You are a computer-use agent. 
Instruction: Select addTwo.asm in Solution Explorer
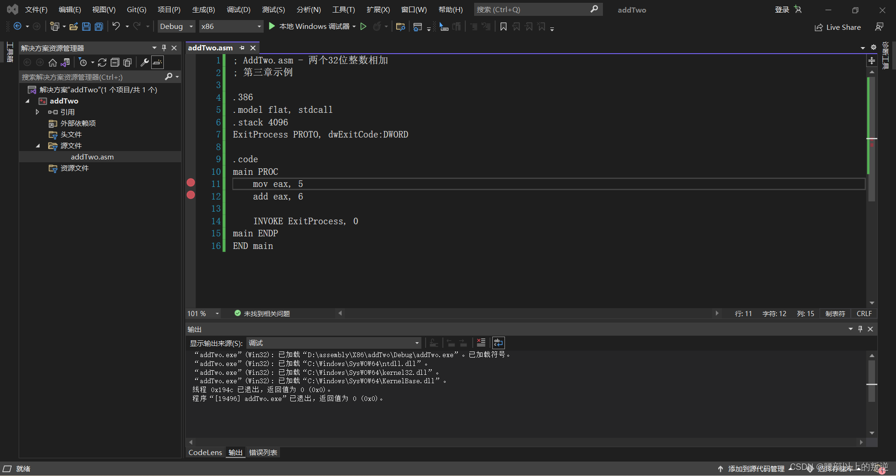coord(92,157)
